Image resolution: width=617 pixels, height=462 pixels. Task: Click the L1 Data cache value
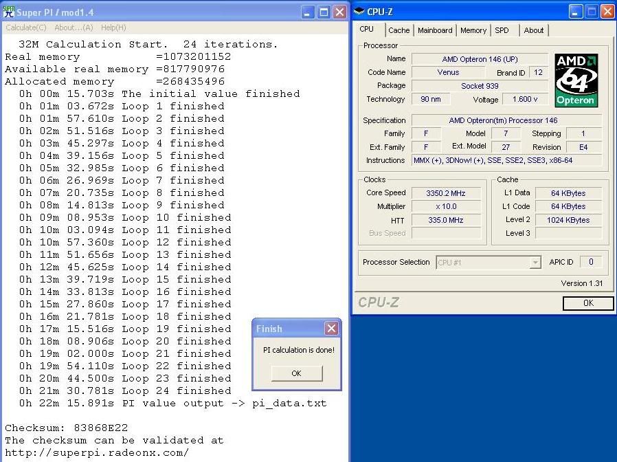pyautogui.click(x=568, y=193)
